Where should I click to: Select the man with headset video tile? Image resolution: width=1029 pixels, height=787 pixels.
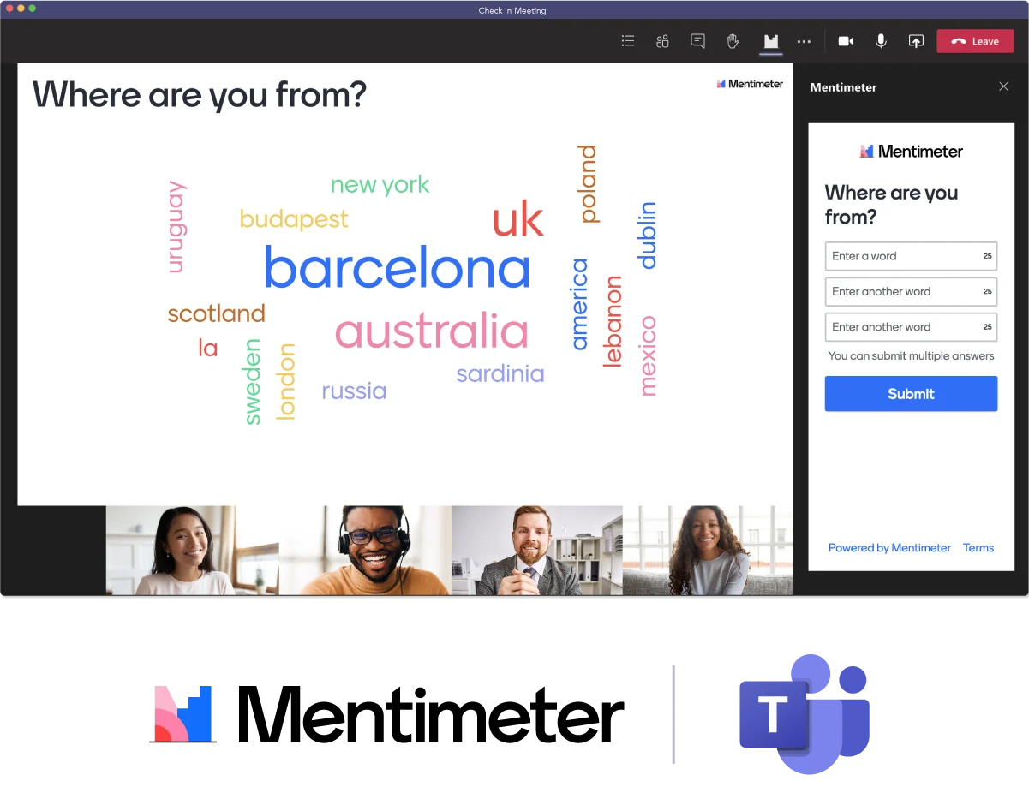tap(365, 550)
